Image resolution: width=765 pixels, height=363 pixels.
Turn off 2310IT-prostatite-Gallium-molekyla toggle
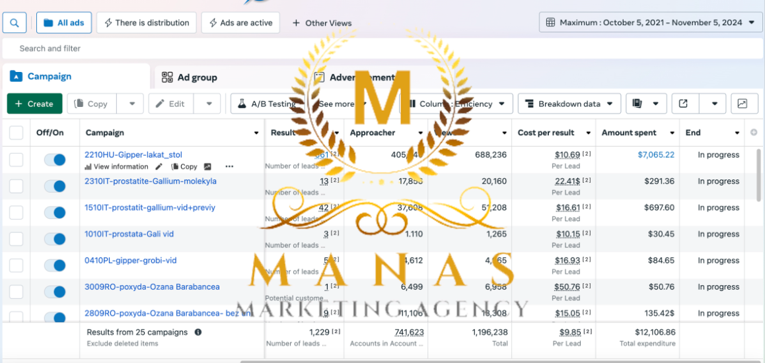click(x=55, y=186)
